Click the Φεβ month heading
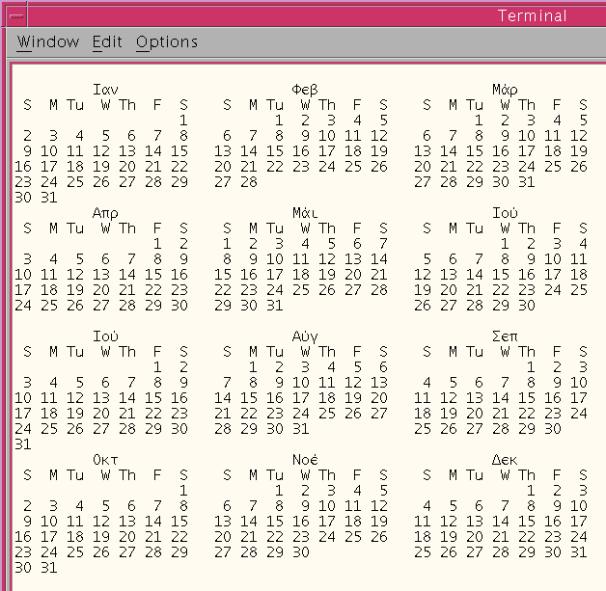Viewport: 606px width, 591px height. [x=305, y=90]
